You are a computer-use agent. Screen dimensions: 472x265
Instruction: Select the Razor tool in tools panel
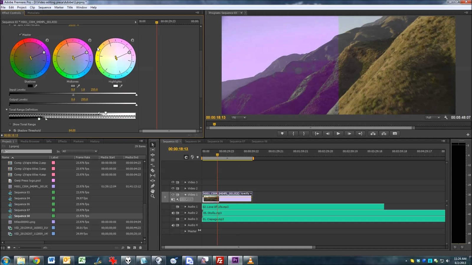click(x=153, y=170)
